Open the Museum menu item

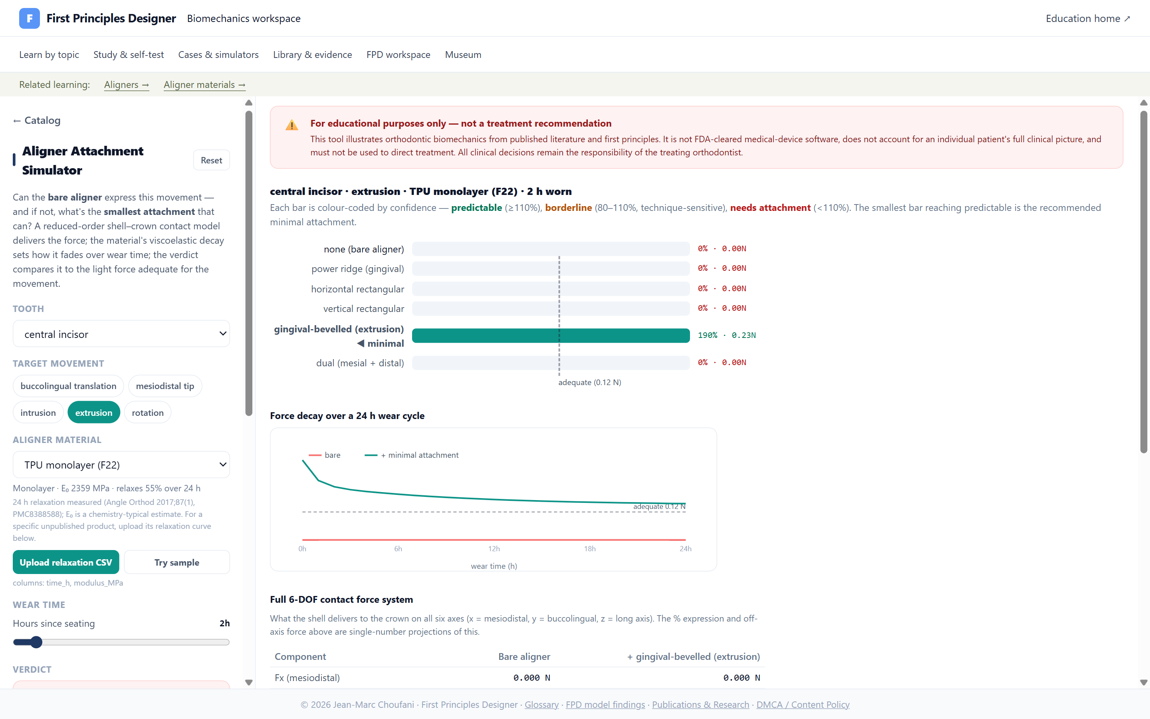[463, 55]
